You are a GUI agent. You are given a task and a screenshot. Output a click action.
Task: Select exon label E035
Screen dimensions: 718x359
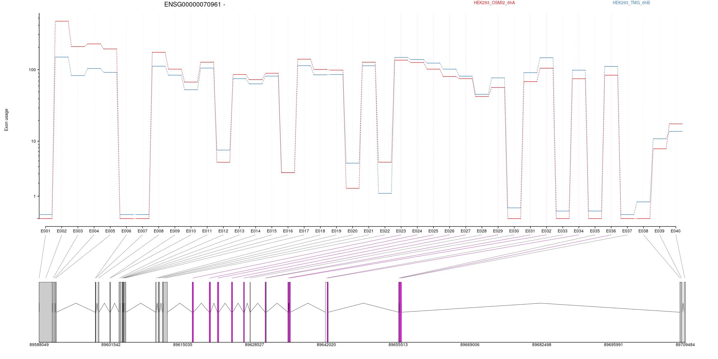595,231
